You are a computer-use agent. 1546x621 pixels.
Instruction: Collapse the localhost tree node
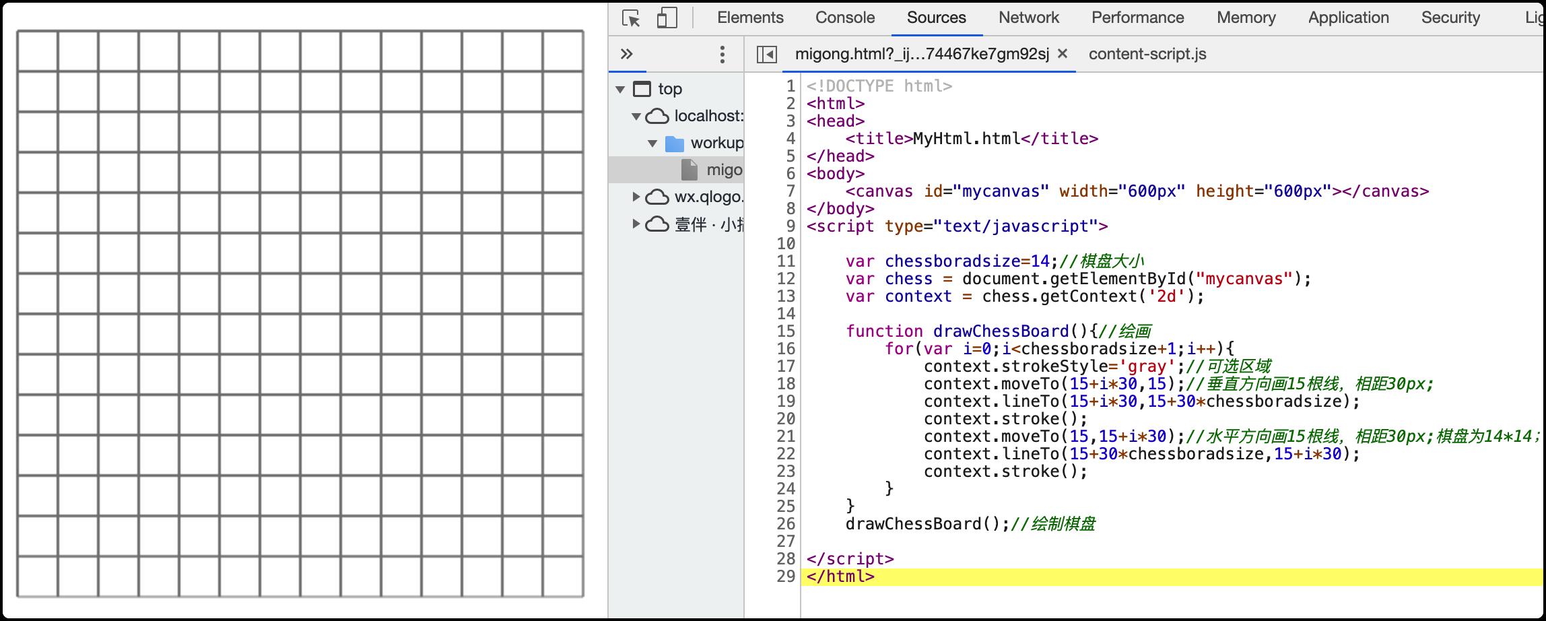click(636, 117)
